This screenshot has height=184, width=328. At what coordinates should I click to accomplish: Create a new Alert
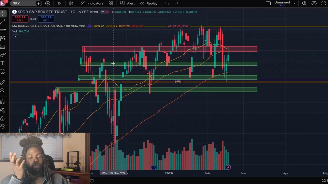click(127, 3)
